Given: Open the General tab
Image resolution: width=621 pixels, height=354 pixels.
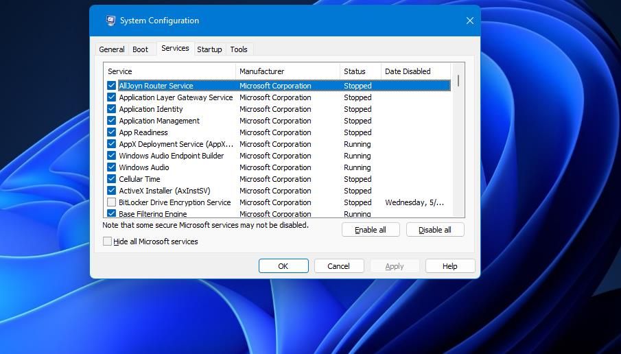Looking at the screenshot, I should [112, 49].
